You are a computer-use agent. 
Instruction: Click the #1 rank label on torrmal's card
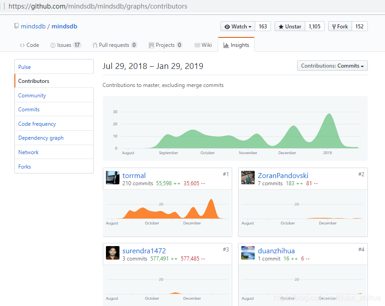point(226,174)
